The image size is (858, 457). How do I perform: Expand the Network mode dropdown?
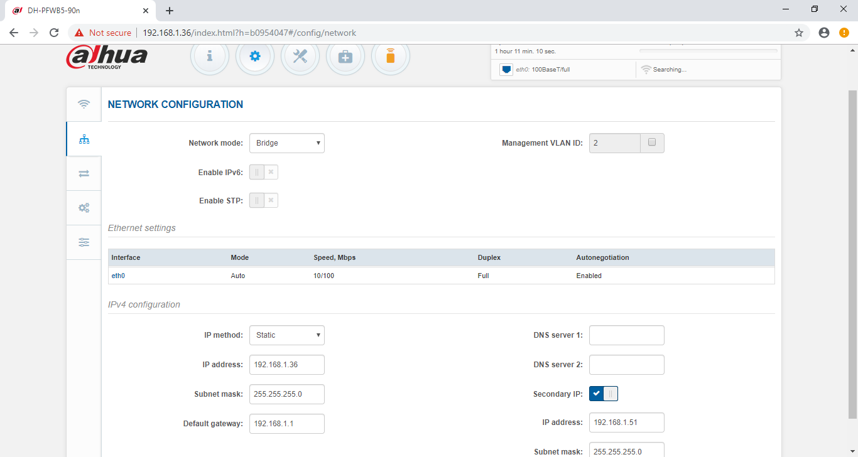tap(286, 143)
